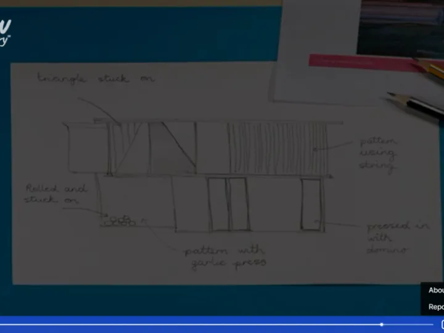
Task: Select the 'pattern with garlic press' caption
Action: 225,257
